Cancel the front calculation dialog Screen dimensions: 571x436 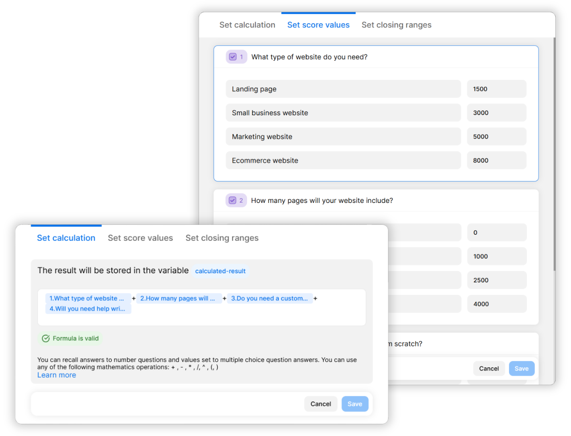(x=321, y=404)
